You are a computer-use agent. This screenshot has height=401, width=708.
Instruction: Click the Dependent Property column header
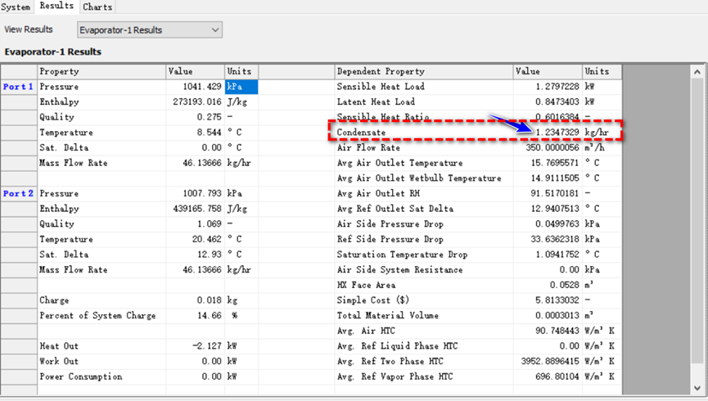[x=424, y=71]
